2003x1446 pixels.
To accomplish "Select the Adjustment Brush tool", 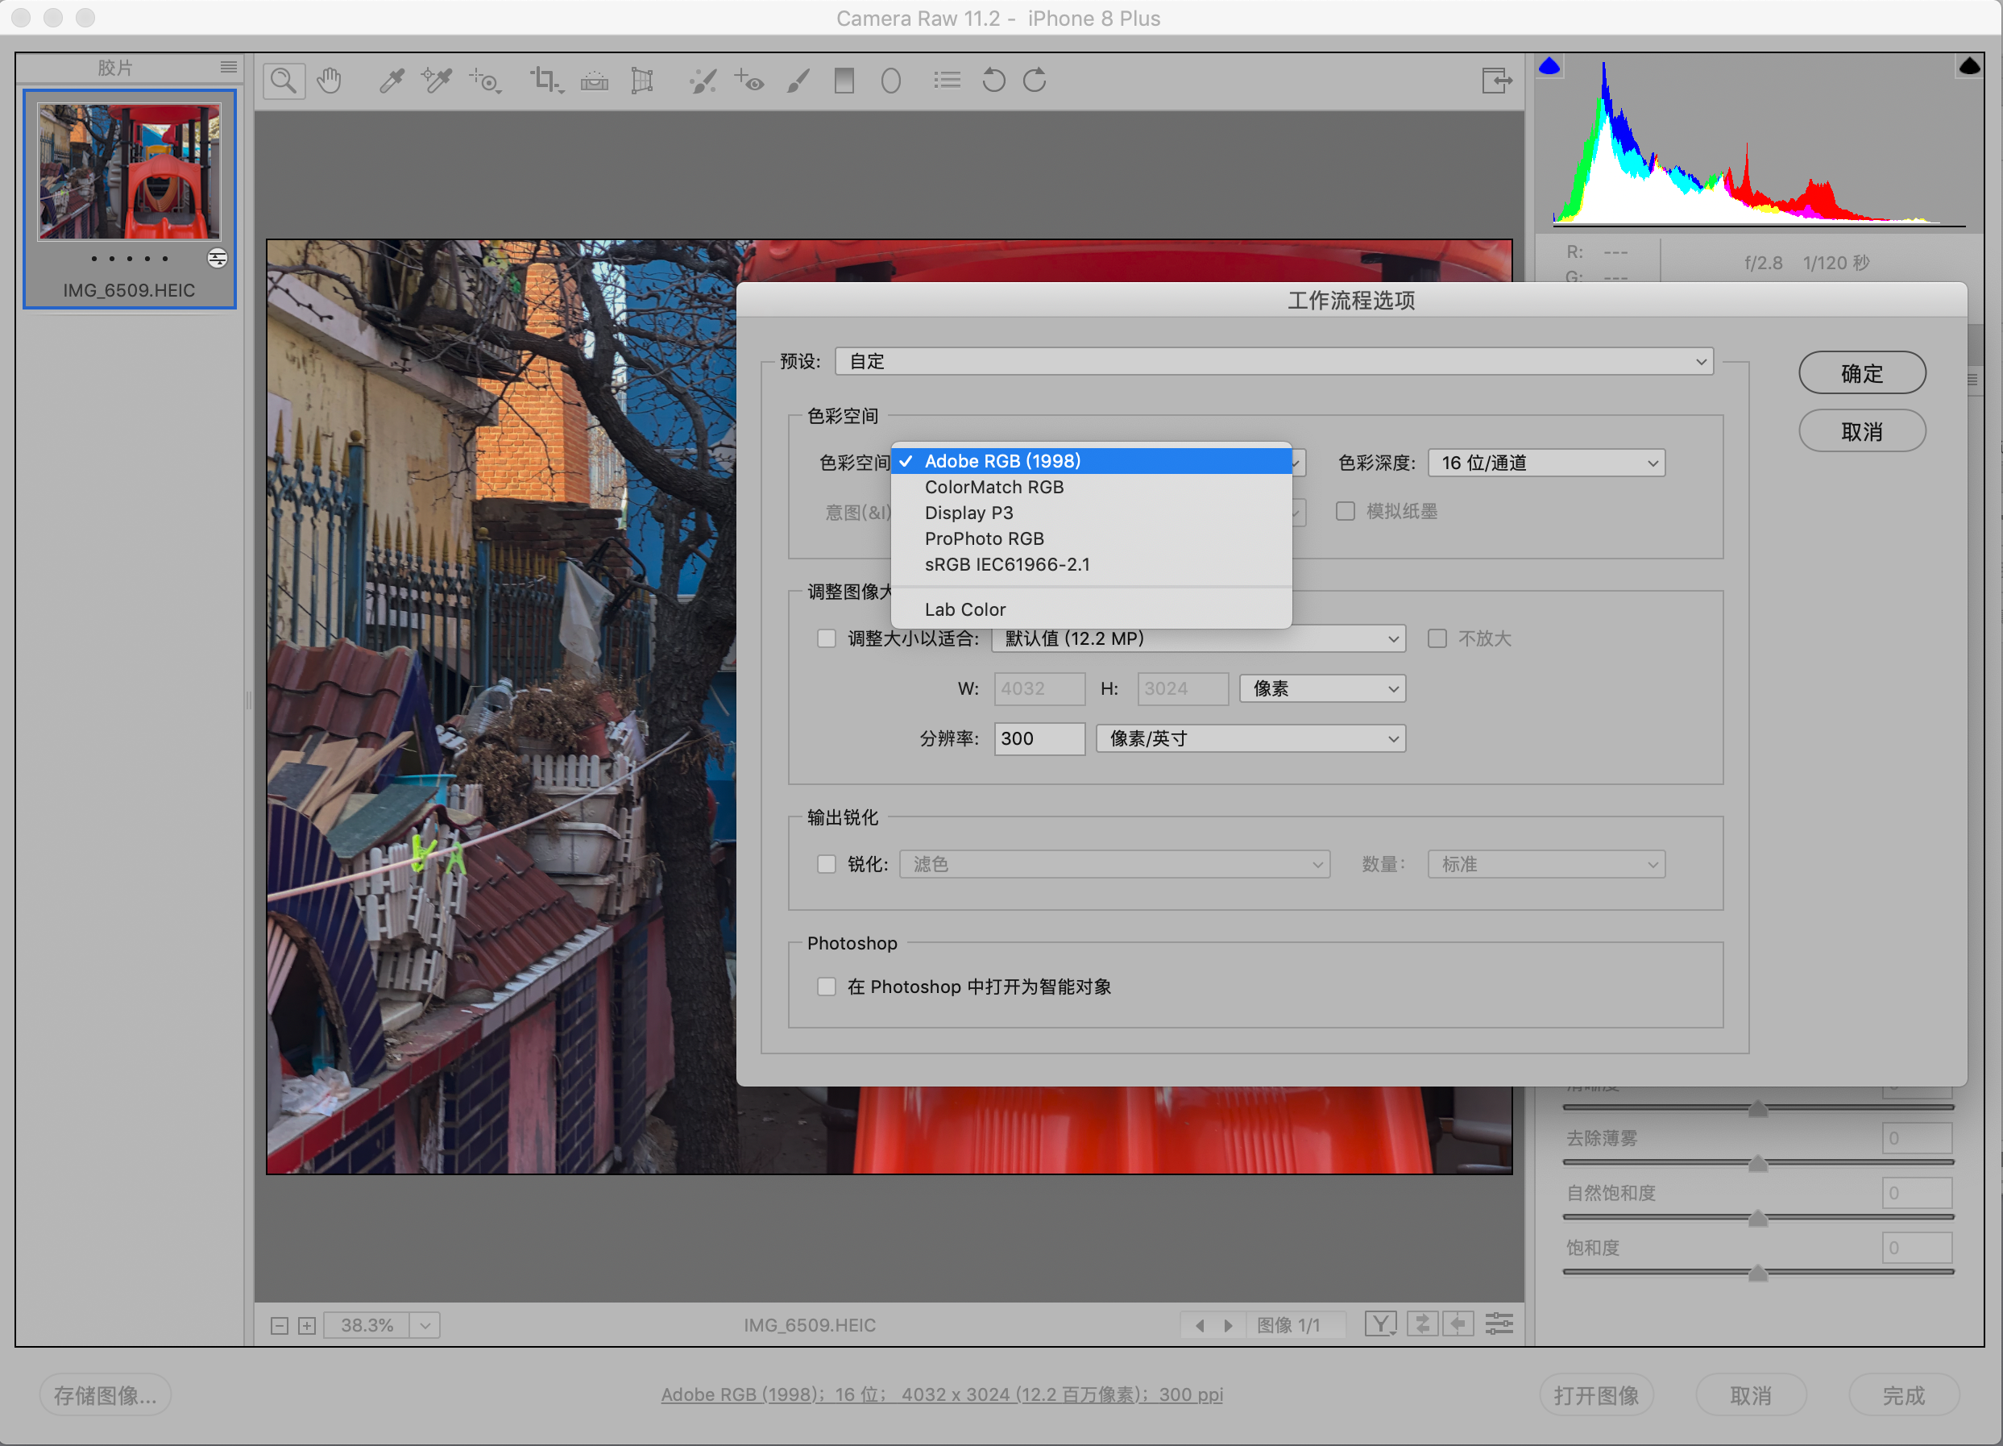I will (798, 81).
